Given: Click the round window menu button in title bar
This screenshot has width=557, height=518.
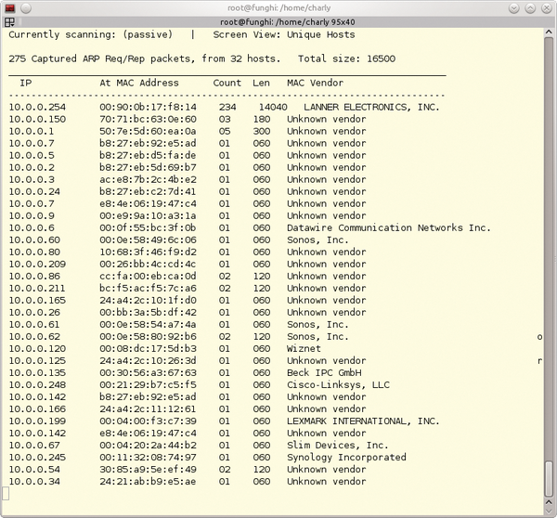Looking at the screenshot, I should [26, 7].
